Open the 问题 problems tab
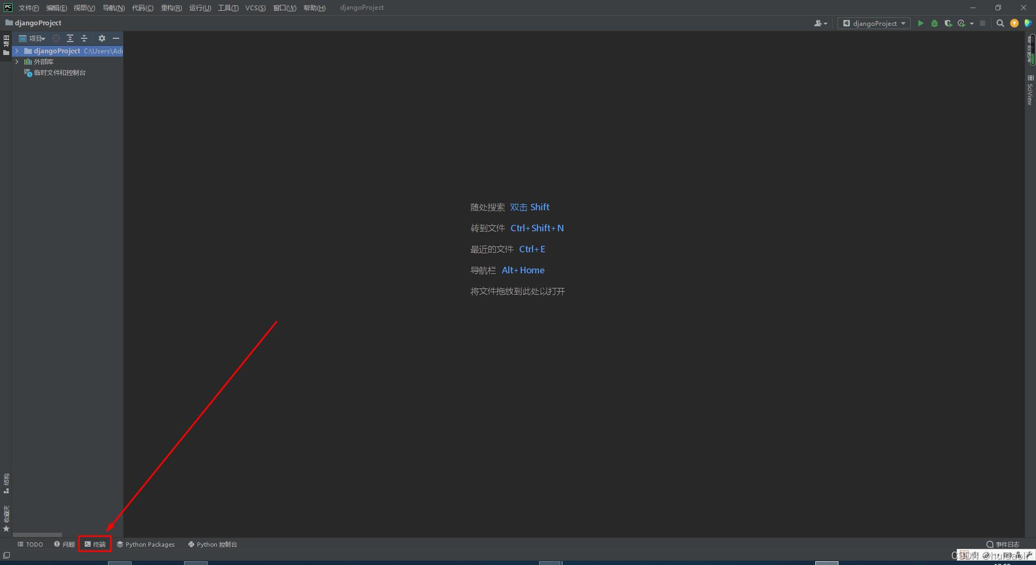This screenshot has height=565, width=1036. [64, 545]
